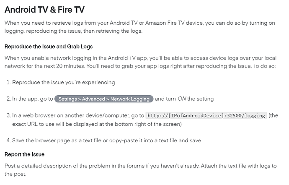Click the text and turn in step 2
Image resolution: width=289 pixels, height=185 pixels.
(165, 99)
